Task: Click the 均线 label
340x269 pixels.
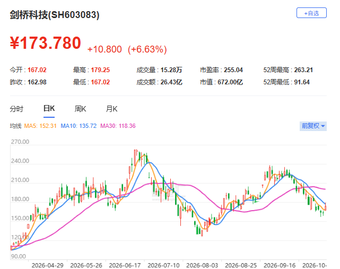Action: pyautogui.click(x=15, y=126)
